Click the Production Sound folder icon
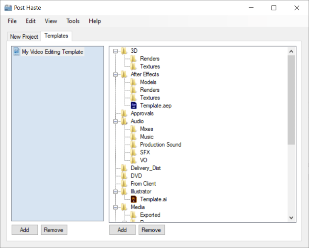The width and height of the screenshot is (309, 248). (x=134, y=145)
